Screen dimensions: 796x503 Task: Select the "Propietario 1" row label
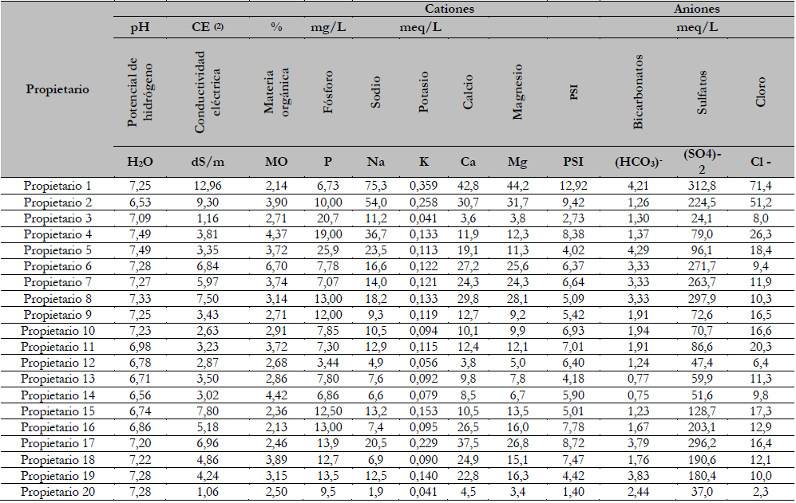point(57,186)
